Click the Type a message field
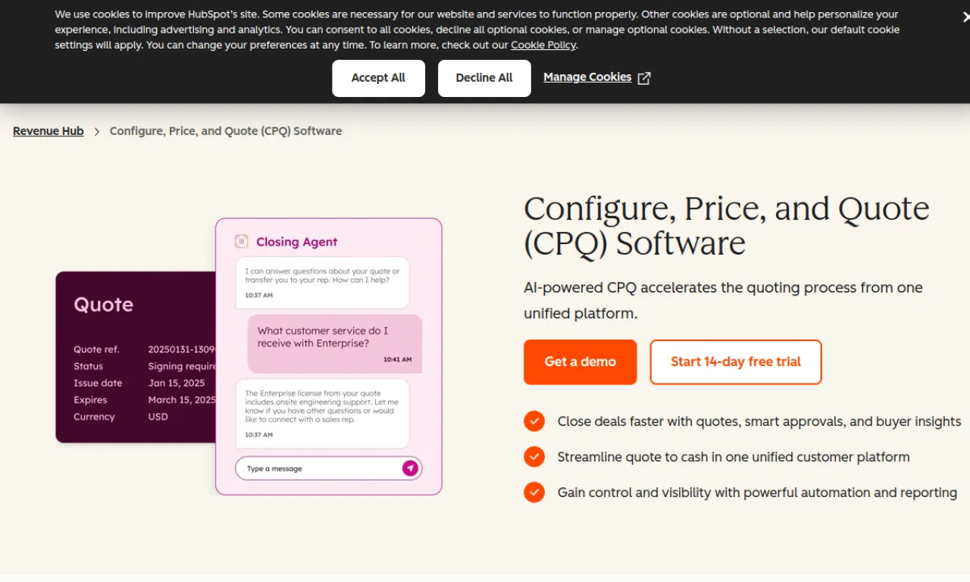Screen dimensions: 970x582 328,468
